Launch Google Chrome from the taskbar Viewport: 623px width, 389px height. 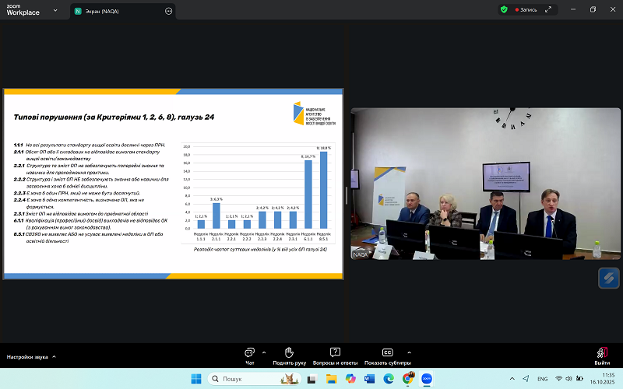[x=408, y=379]
